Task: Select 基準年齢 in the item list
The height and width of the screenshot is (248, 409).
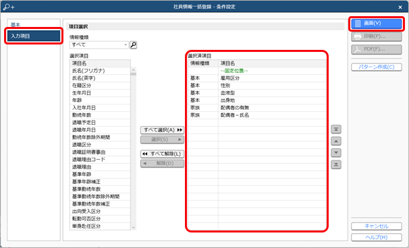Action: pos(100,175)
